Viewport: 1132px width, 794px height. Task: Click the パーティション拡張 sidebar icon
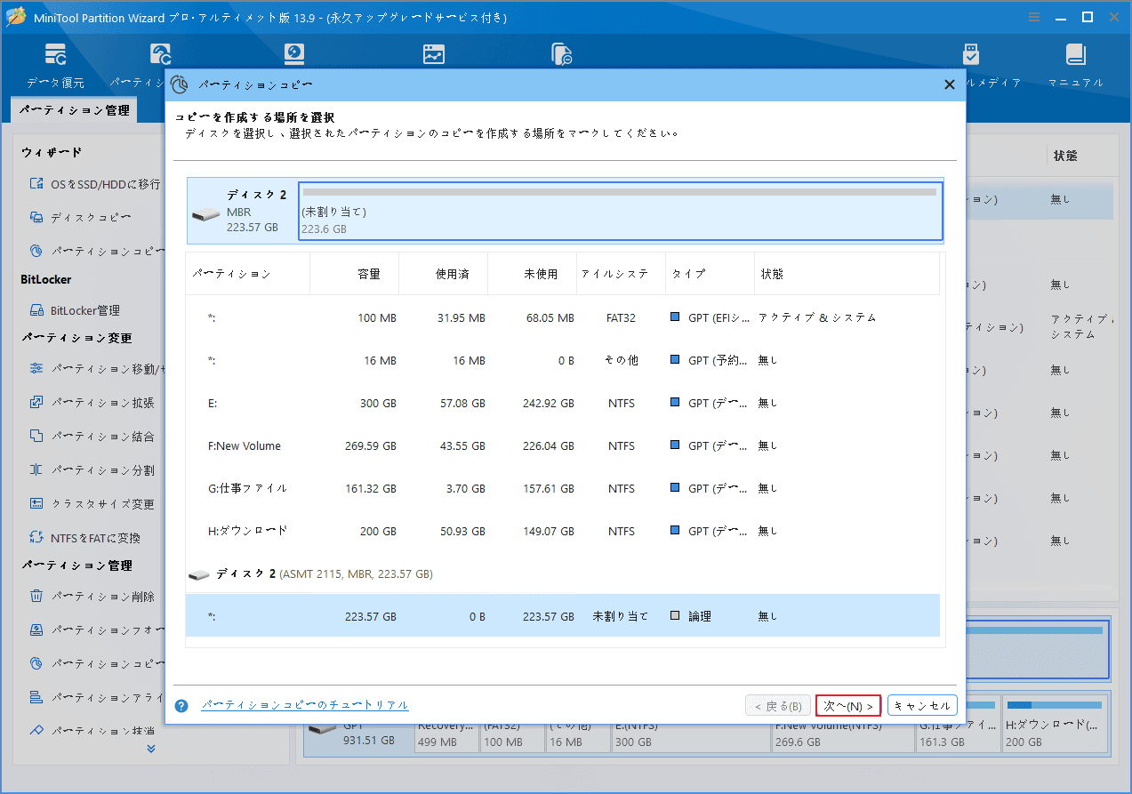pyautogui.click(x=36, y=402)
